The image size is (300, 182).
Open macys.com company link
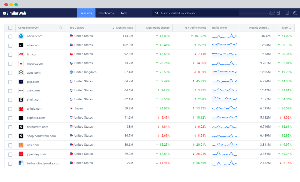[x=35, y=64]
